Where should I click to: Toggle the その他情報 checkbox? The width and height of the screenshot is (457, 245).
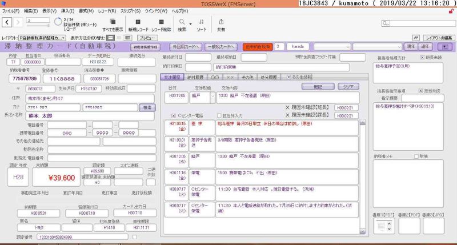288,77
